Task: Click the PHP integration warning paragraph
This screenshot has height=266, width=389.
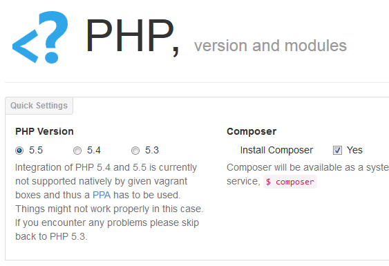Action: click(109, 202)
